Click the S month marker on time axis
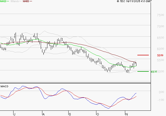166x116 pixels. (70, 114)
